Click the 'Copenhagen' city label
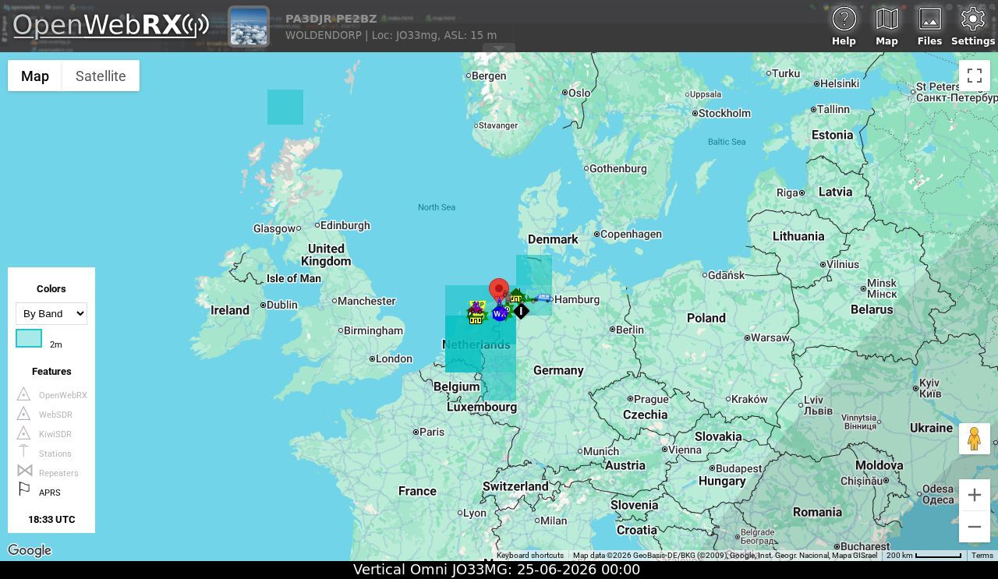 (631, 234)
